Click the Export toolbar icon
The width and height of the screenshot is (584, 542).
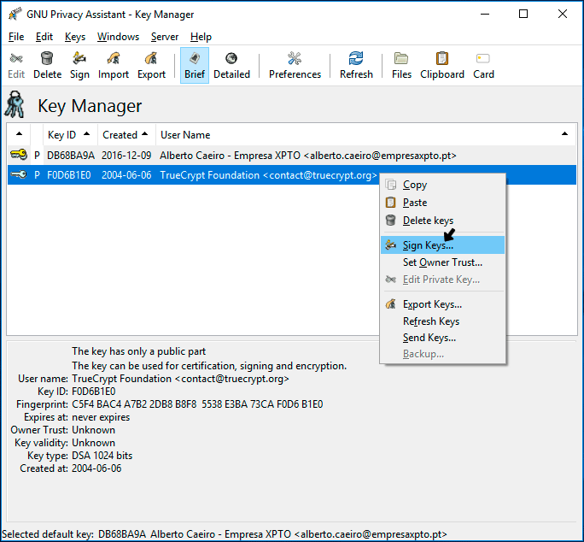coord(151,65)
